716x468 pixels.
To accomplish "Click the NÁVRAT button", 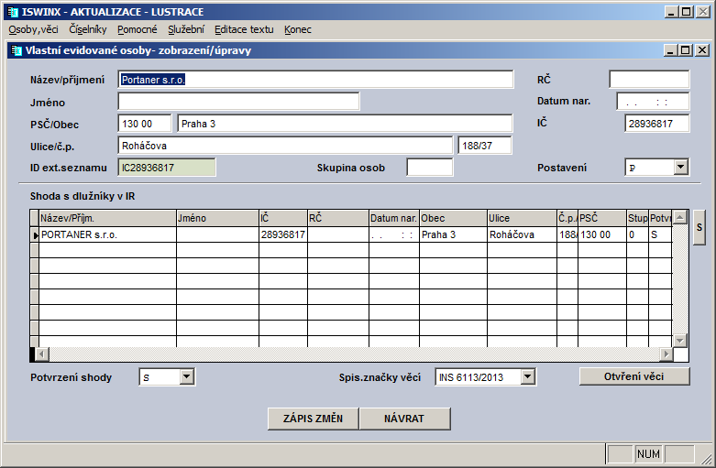I will pos(405,419).
